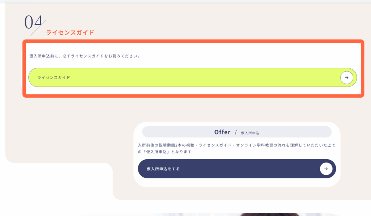Viewport: 371px width, 216px height.
Task: Click the sentence 仮入所申込前に、必ずライセンスガイドをお読みください
Action: click(85, 56)
